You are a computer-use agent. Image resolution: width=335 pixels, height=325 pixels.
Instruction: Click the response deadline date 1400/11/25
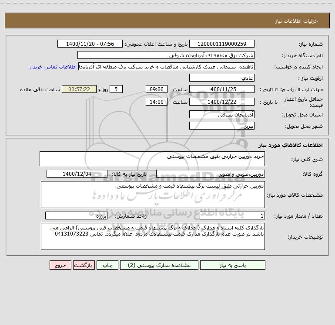click(222, 89)
